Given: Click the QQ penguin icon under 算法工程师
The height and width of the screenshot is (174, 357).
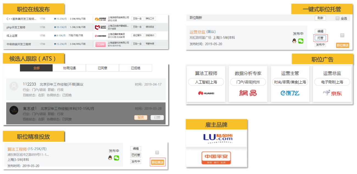Looking at the screenshot, I should [110, 158].
